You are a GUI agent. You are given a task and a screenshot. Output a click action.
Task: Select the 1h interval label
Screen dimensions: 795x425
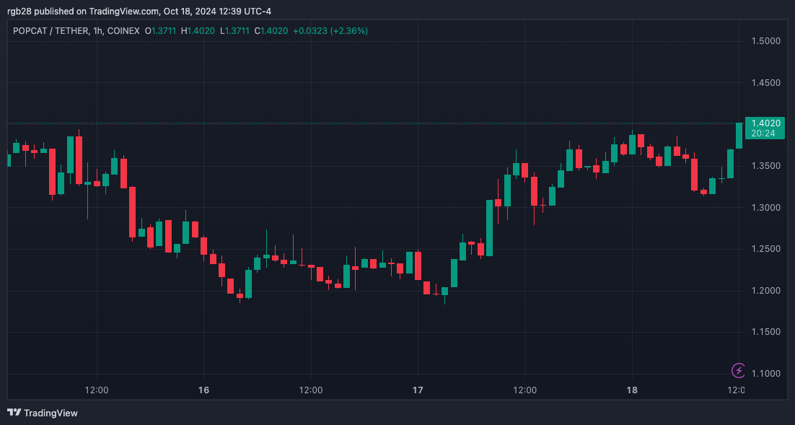point(97,31)
